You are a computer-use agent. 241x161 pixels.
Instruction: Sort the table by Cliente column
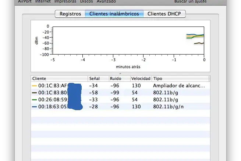click(59, 78)
